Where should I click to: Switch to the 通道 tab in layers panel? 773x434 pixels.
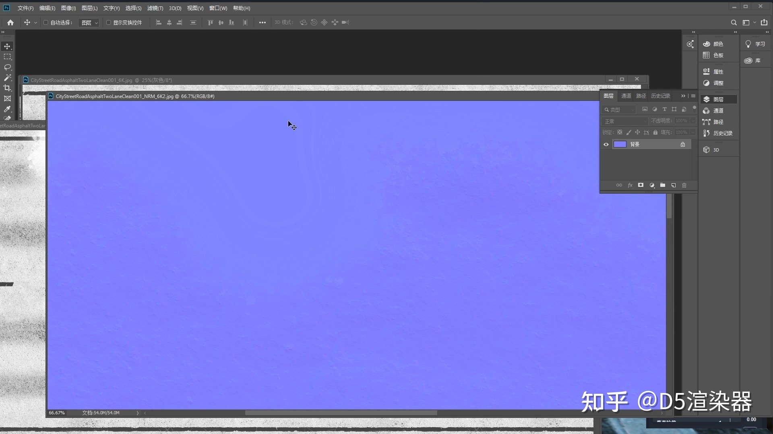pyautogui.click(x=626, y=96)
